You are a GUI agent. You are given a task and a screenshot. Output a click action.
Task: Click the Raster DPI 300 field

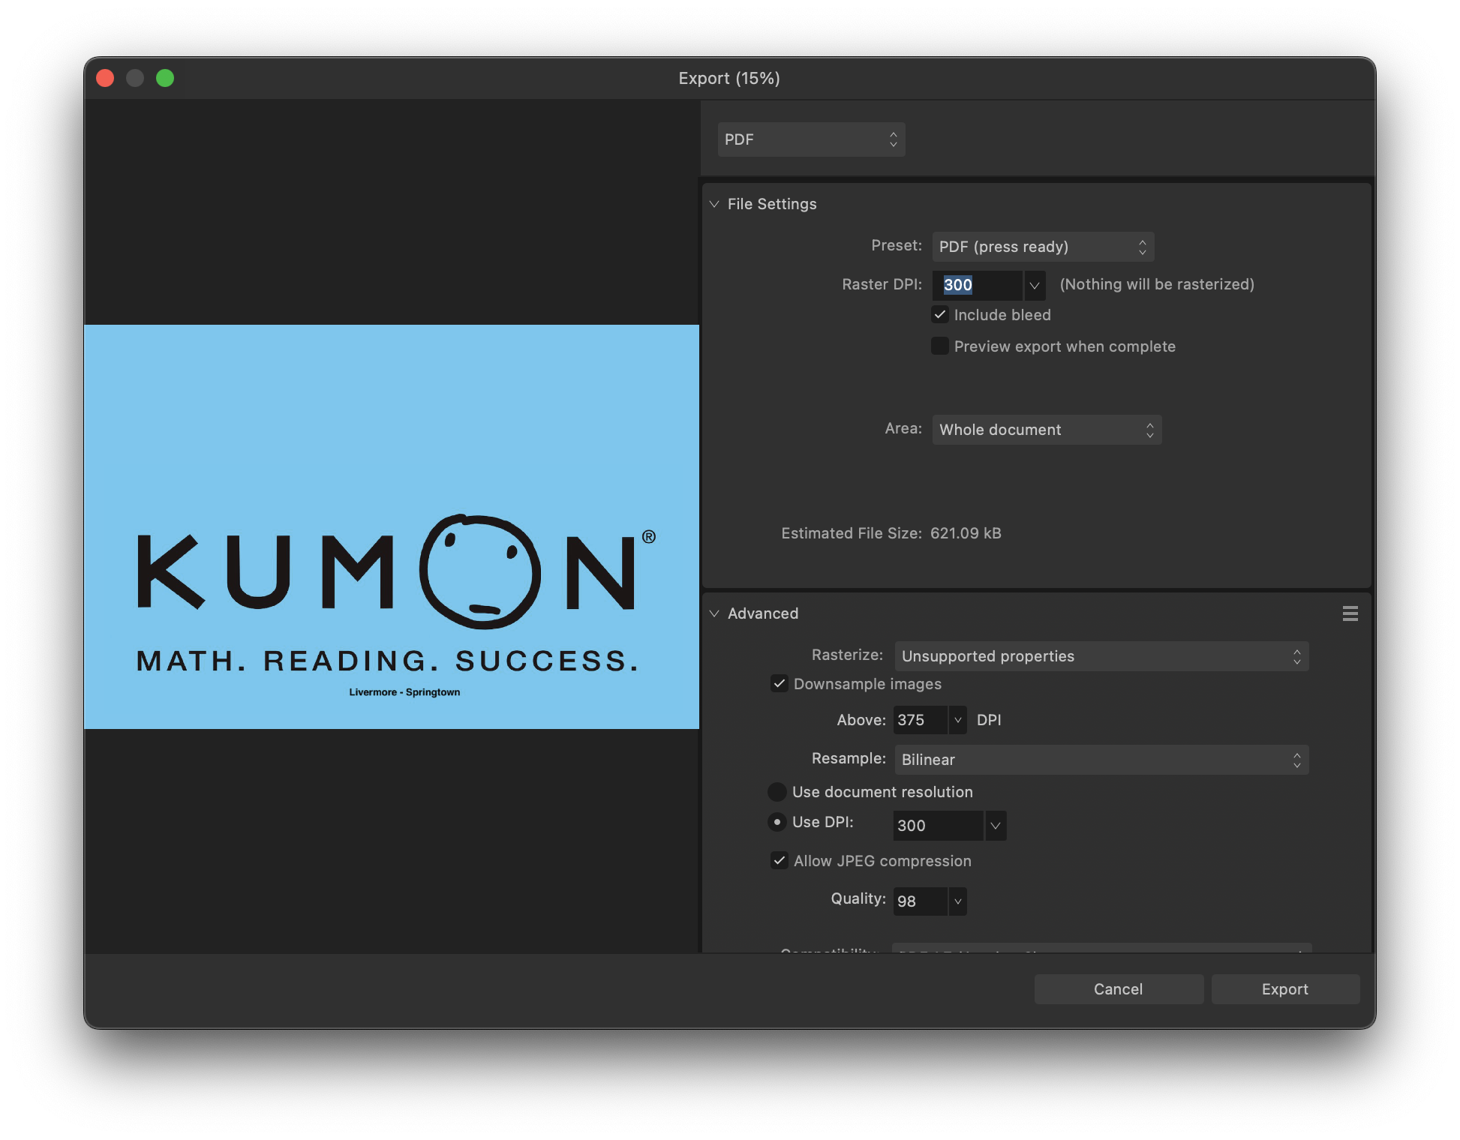click(978, 285)
